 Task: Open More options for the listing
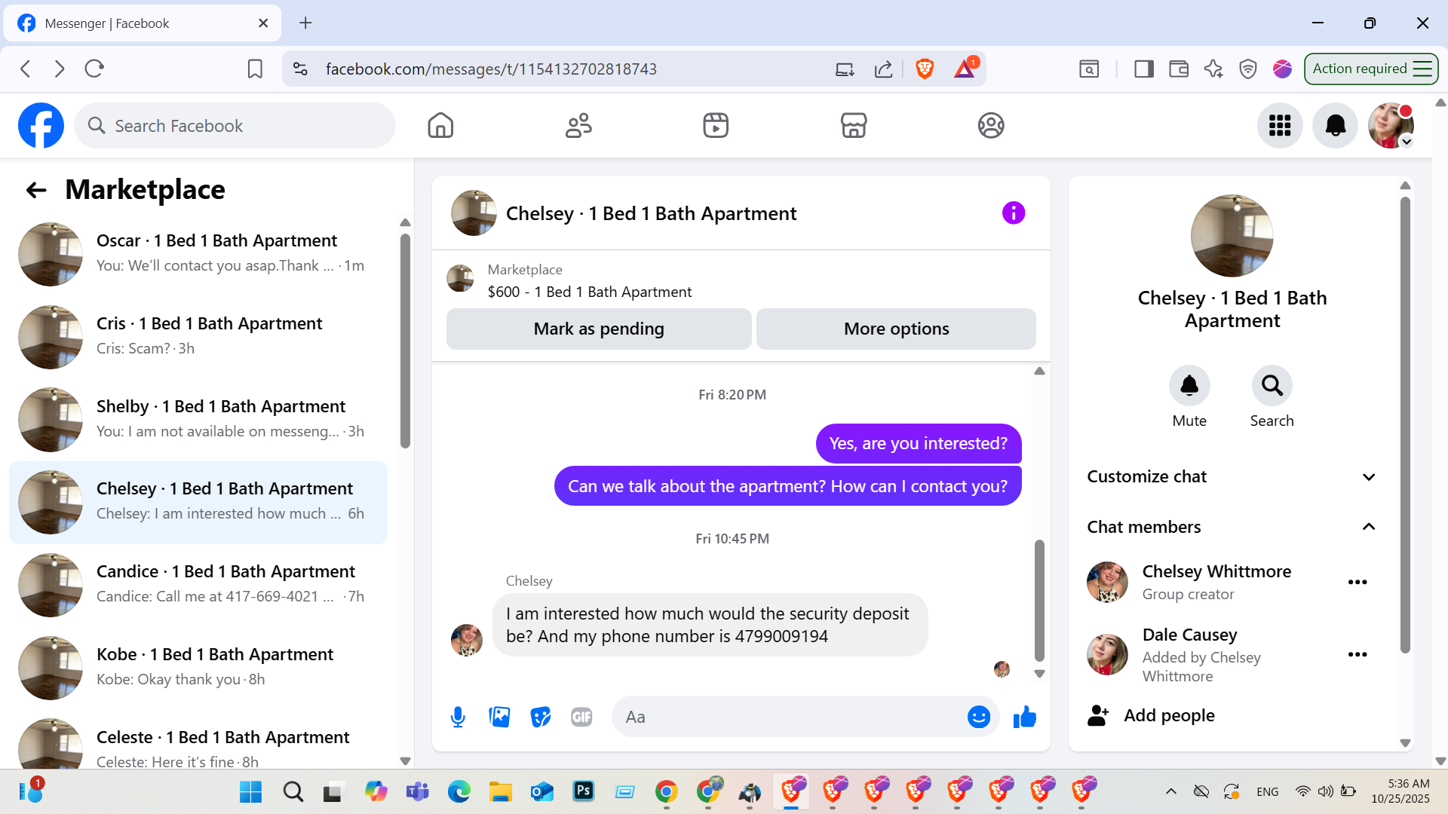coord(896,329)
